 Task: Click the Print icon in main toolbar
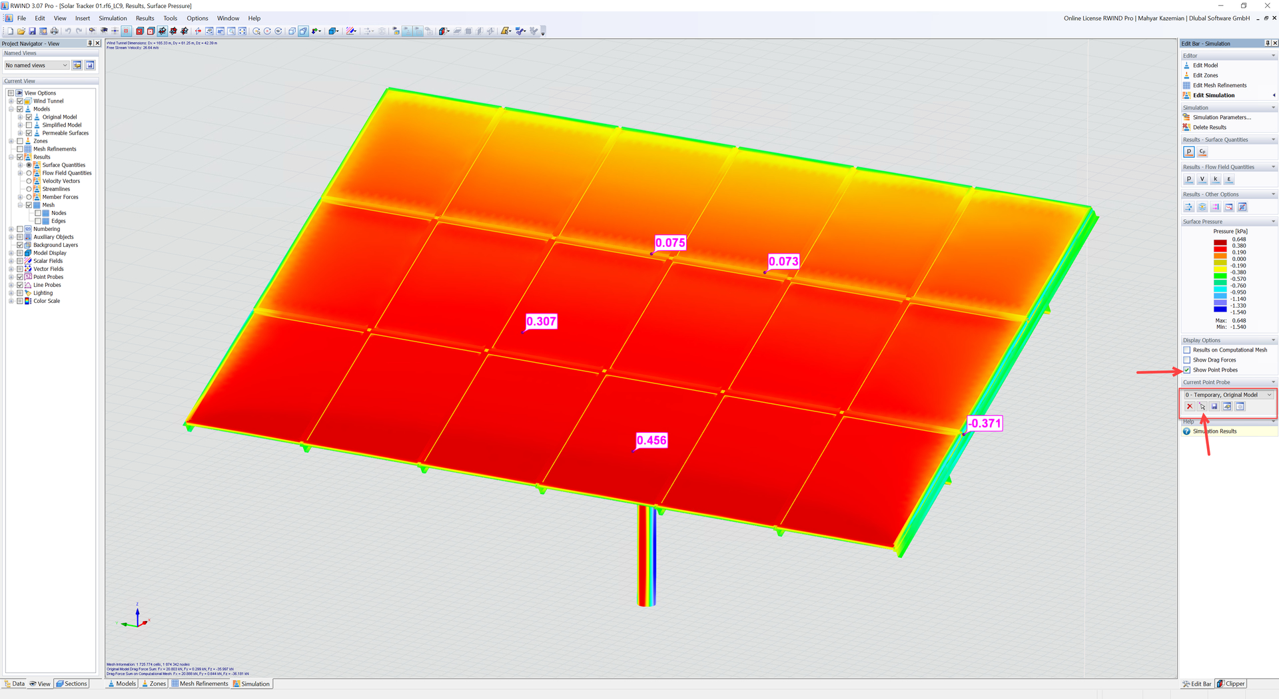click(54, 31)
